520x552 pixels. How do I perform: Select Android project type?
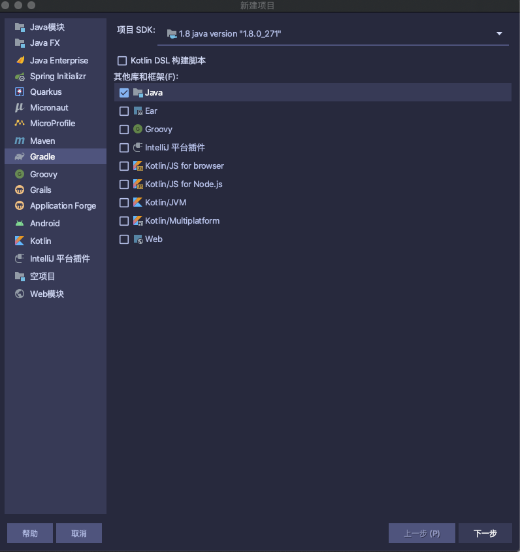[56, 223]
